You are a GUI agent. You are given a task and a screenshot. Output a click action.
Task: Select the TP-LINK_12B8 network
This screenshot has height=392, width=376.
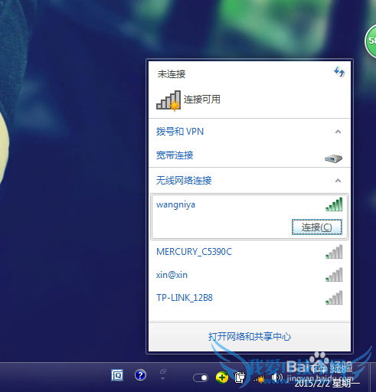250,298
